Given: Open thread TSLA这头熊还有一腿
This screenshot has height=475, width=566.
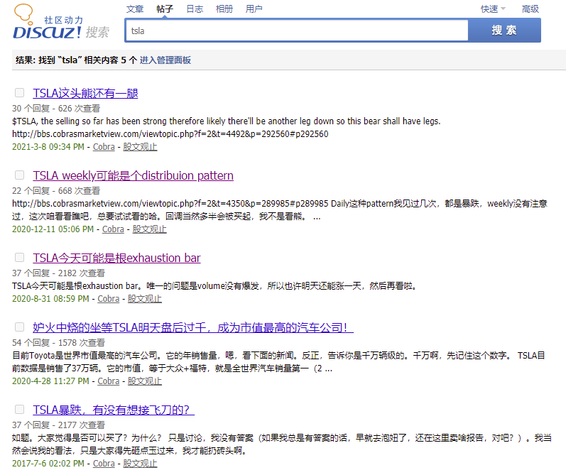Looking at the screenshot, I should coord(85,93).
